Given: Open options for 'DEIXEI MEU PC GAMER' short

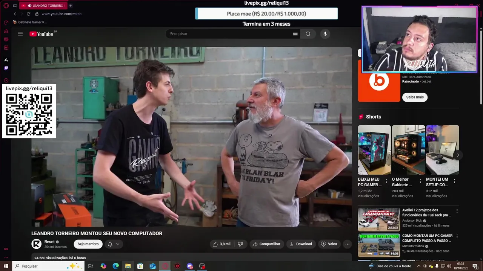Looking at the screenshot, I should (386, 181).
